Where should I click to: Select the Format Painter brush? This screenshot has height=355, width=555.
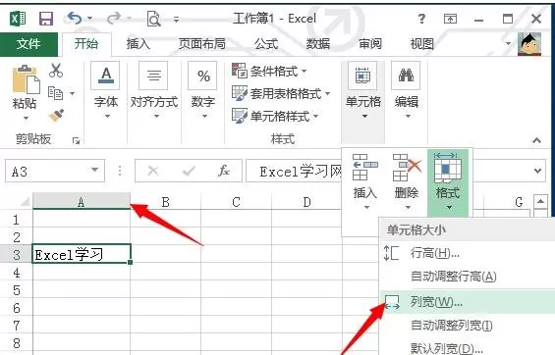tap(56, 115)
